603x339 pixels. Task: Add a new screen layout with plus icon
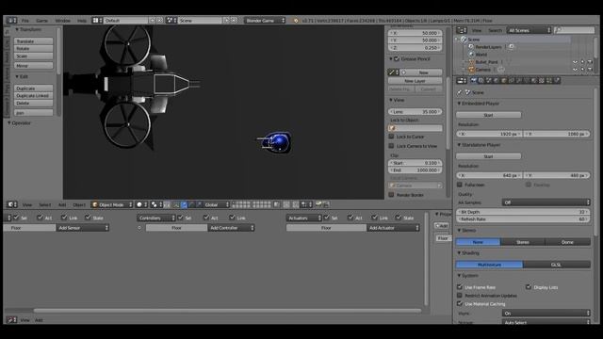153,21
